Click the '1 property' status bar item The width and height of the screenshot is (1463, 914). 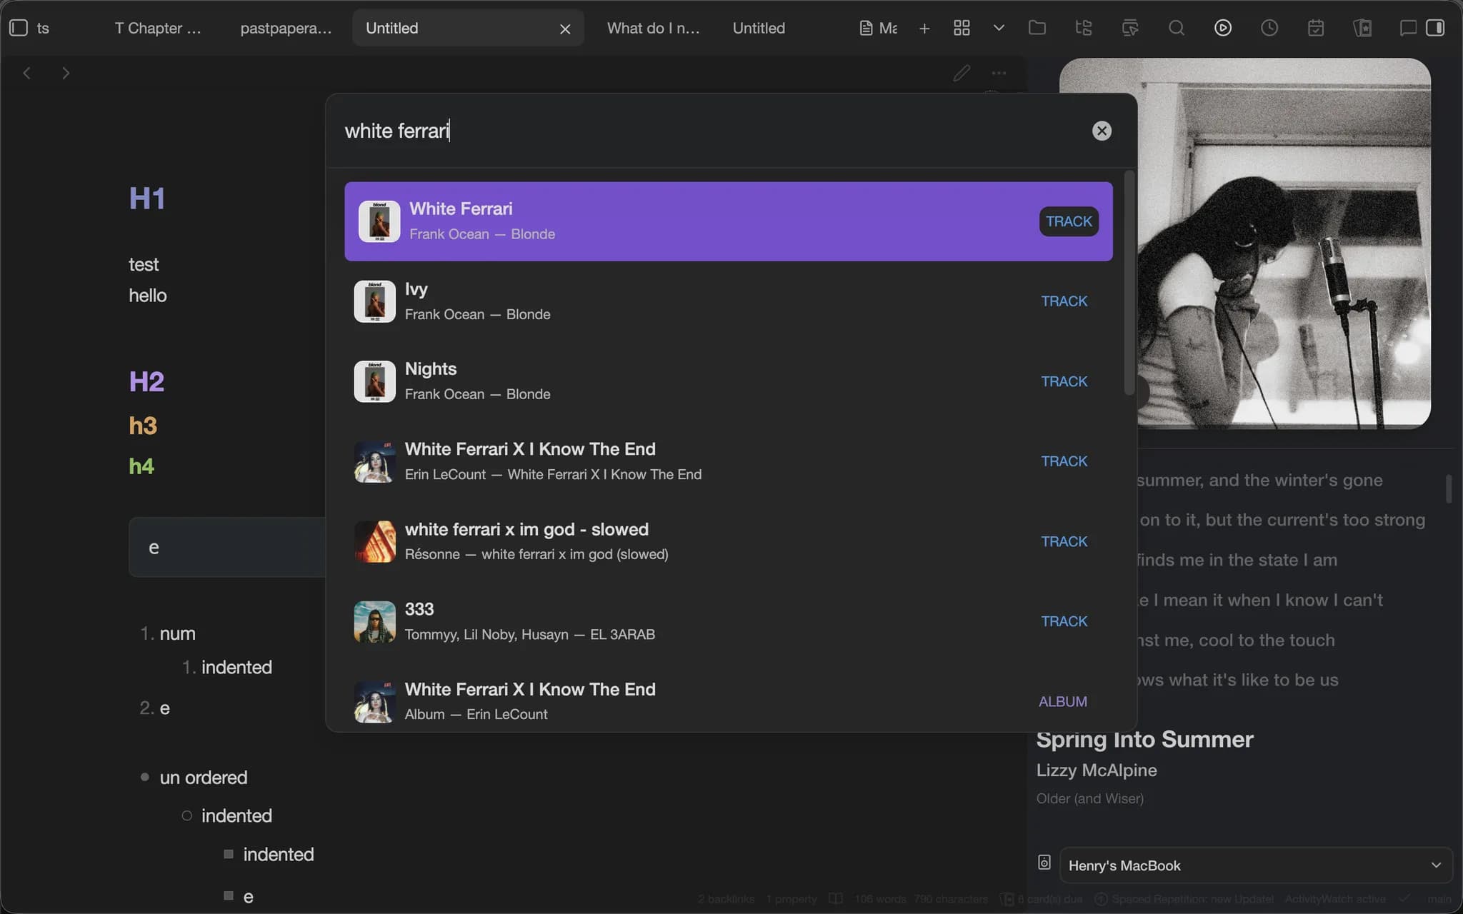coord(792,899)
